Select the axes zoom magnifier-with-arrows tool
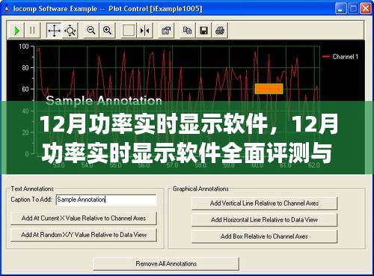 (70, 31)
